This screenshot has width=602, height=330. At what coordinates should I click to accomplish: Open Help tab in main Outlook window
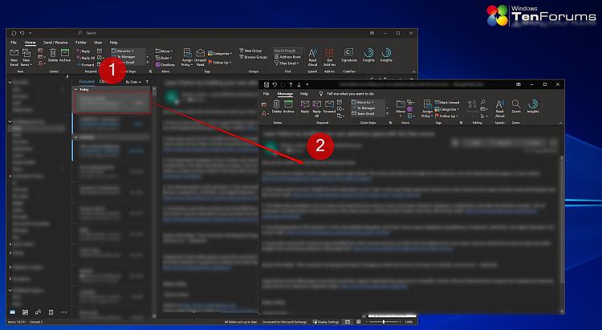coord(113,43)
